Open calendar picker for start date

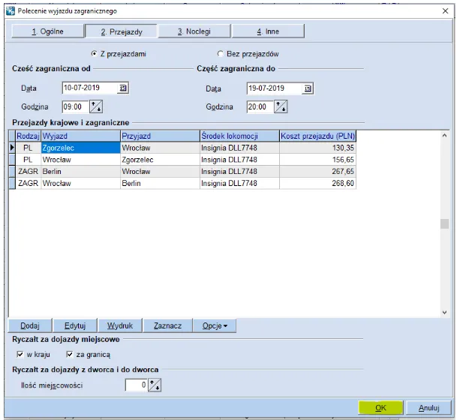tap(124, 88)
